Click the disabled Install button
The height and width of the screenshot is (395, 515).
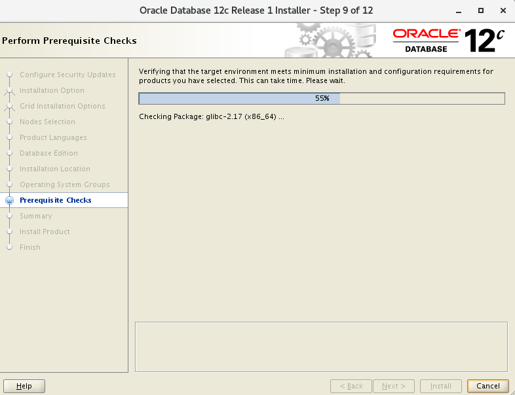[x=441, y=386]
